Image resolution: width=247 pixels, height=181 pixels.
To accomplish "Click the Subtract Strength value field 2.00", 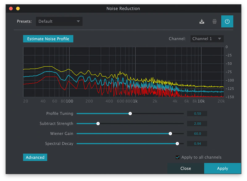I will [197, 124].
